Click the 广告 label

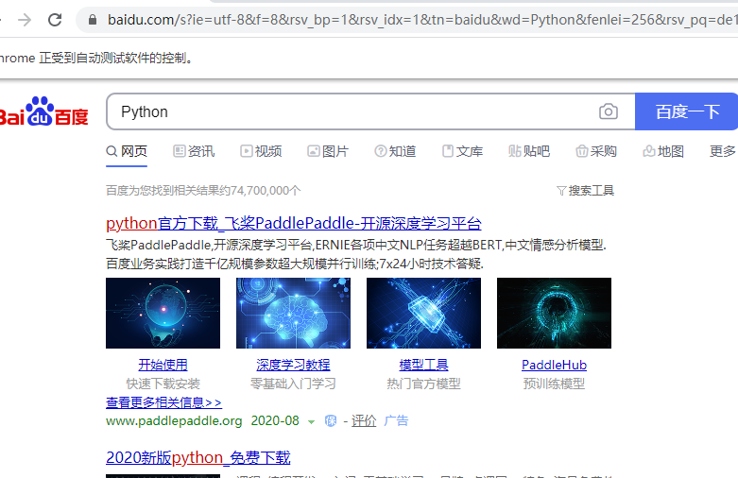coord(396,420)
